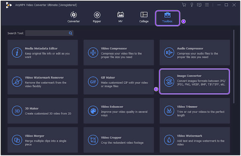The width and height of the screenshot is (241, 156).
Task: Click the Video Compressor icon
Action: (93, 53)
